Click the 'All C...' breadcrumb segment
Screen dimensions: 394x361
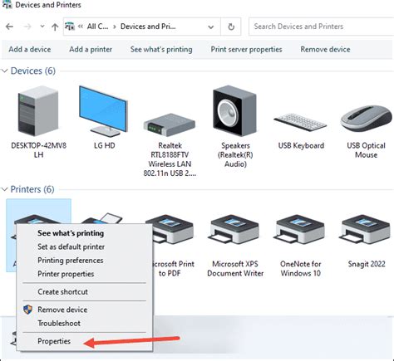coord(97,27)
